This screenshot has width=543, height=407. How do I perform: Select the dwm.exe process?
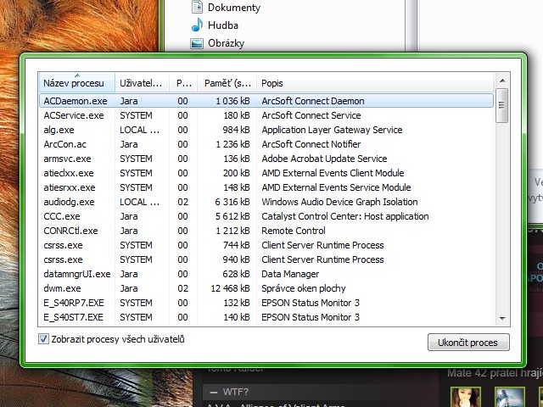[266, 288]
